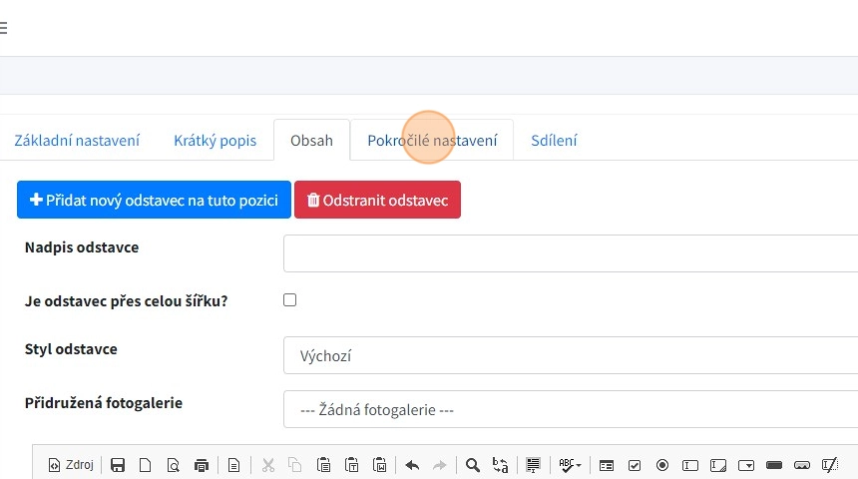Open the Krátký popis tab
Image resolution: width=858 pixels, height=479 pixels.
214,141
